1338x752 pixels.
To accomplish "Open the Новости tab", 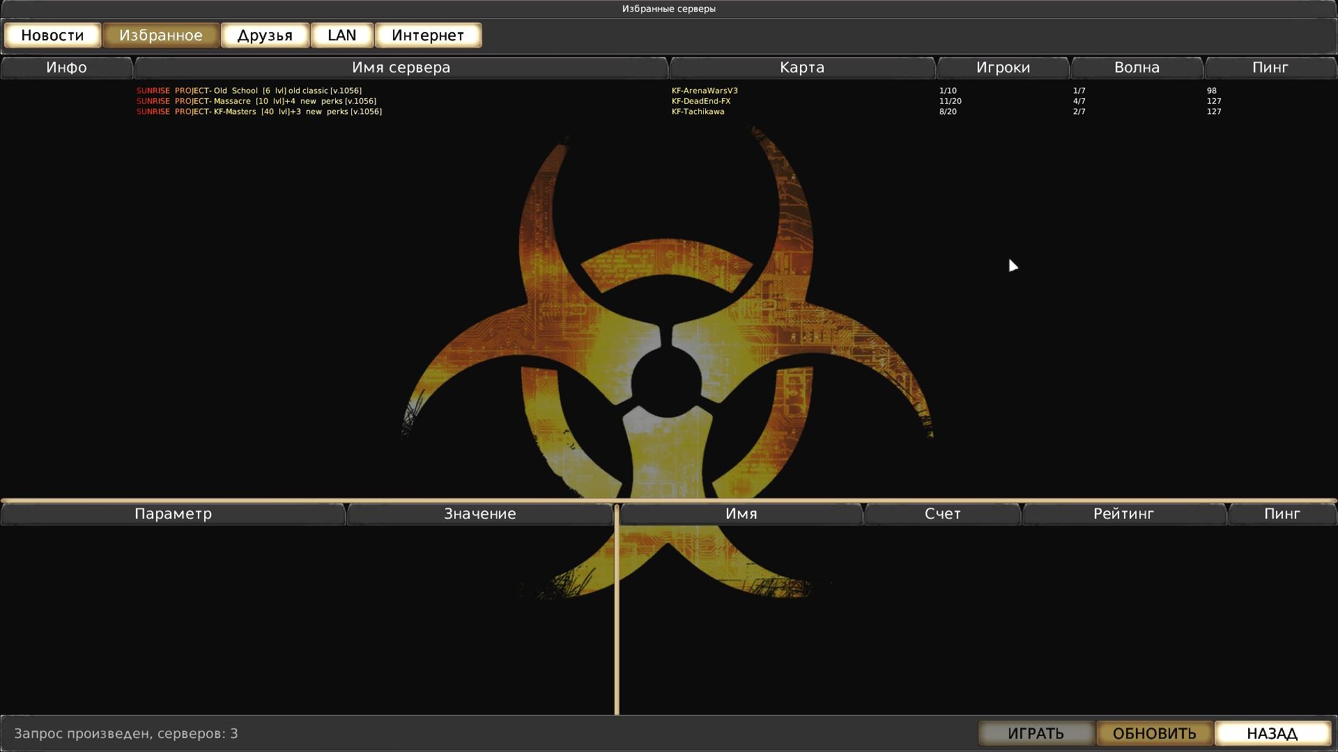I will 52,36.
